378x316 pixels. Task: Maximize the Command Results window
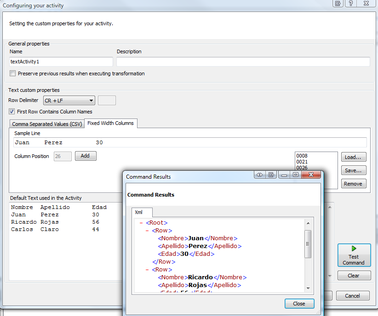[x=296, y=175]
